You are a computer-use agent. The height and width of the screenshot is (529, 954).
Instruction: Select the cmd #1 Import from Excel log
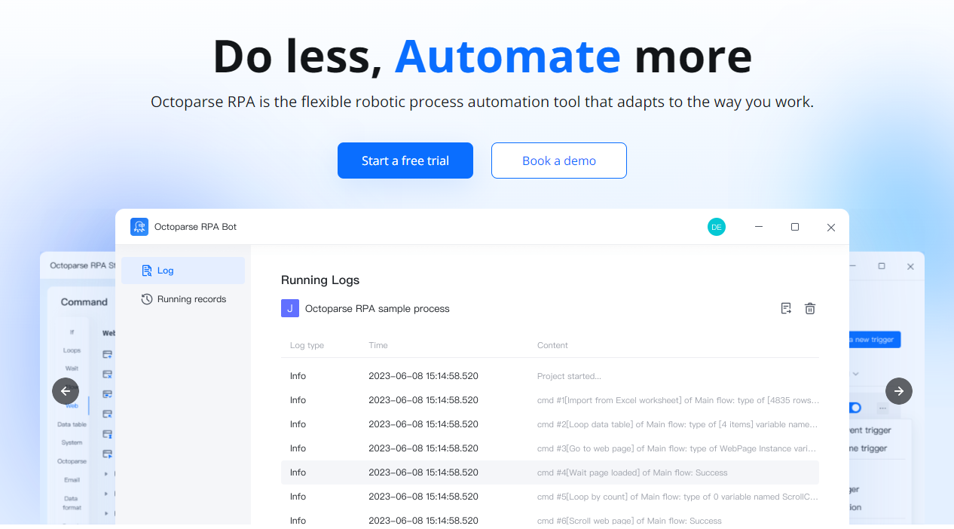pos(550,400)
